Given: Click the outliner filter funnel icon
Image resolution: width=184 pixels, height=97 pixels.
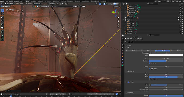Looking at the screenshot, I should (181, 4).
